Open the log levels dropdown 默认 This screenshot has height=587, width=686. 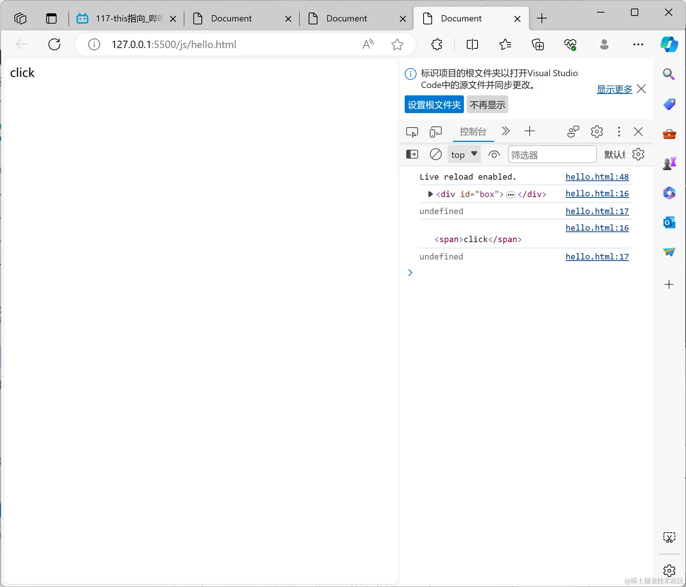click(615, 155)
